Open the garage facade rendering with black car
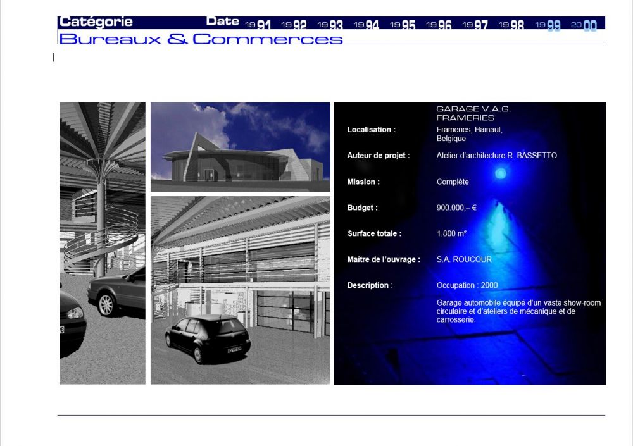 240,290
